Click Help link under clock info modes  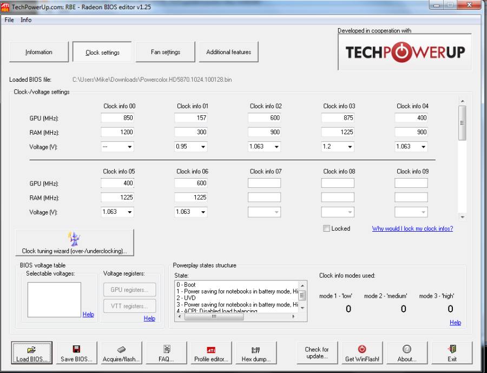pyautogui.click(x=455, y=323)
